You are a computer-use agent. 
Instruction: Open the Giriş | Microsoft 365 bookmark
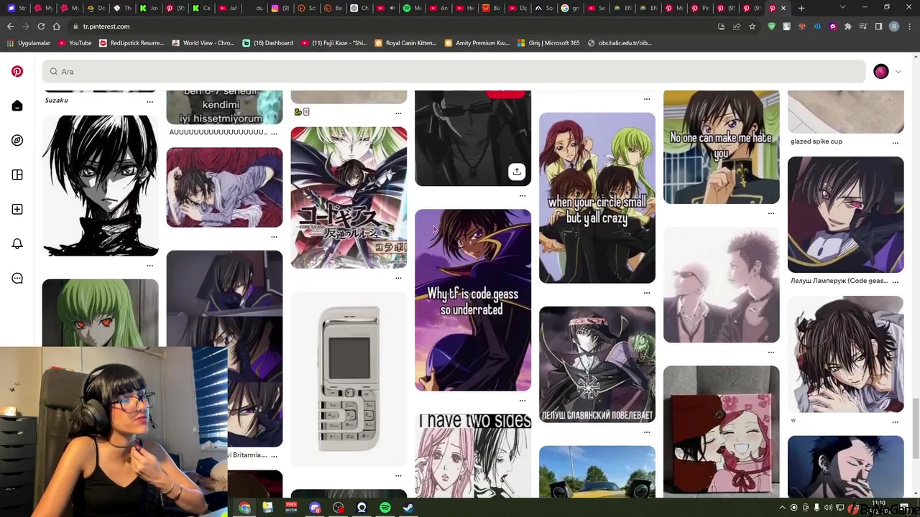tap(548, 43)
